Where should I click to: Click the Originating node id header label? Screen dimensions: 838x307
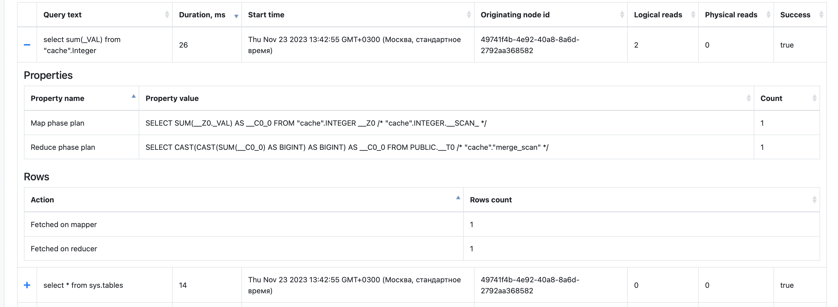pos(515,15)
